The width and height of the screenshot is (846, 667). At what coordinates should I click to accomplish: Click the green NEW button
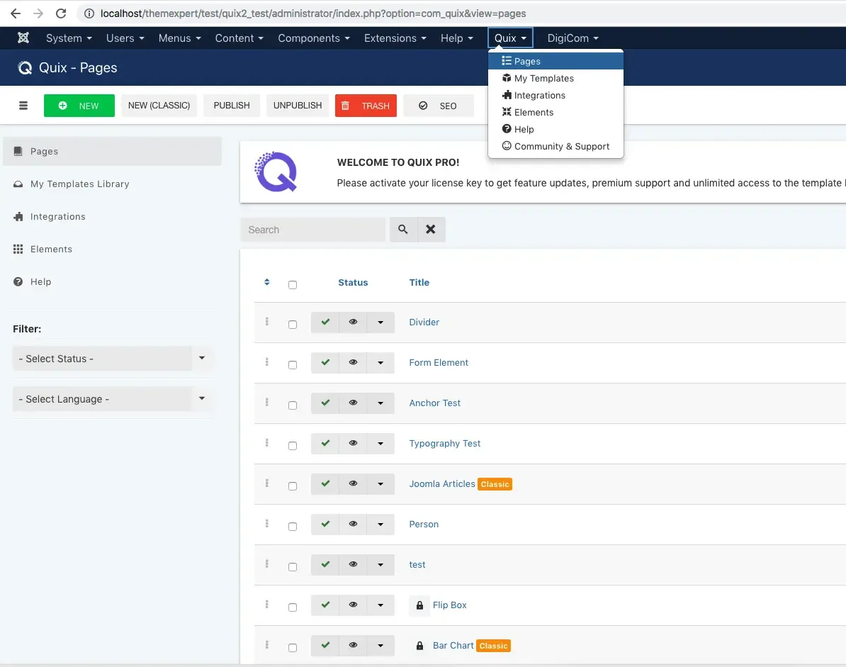79,106
